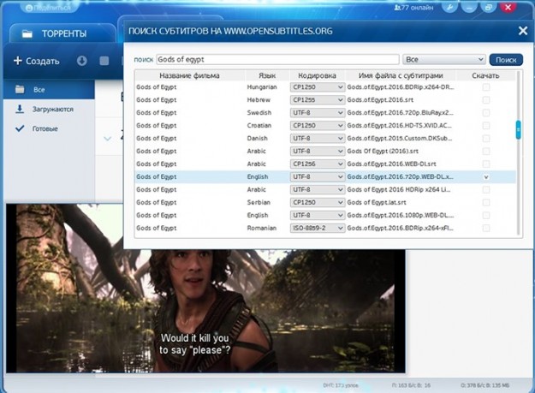Click the download arrow icon in toolbar
The height and width of the screenshot is (393, 535).
click(x=81, y=62)
